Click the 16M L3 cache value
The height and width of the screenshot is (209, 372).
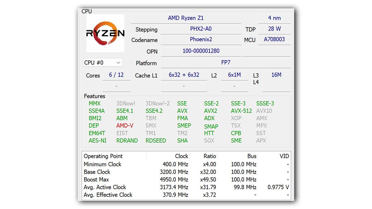tap(276, 75)
